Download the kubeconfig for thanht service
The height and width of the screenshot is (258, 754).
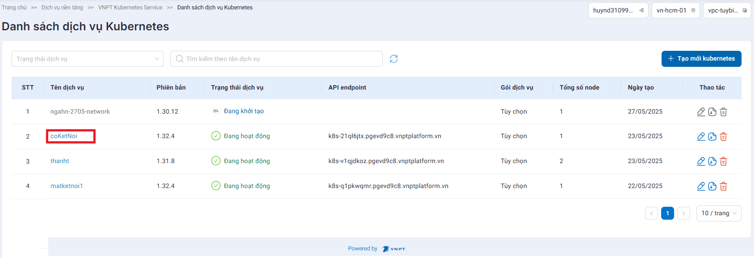click(712, 161)
